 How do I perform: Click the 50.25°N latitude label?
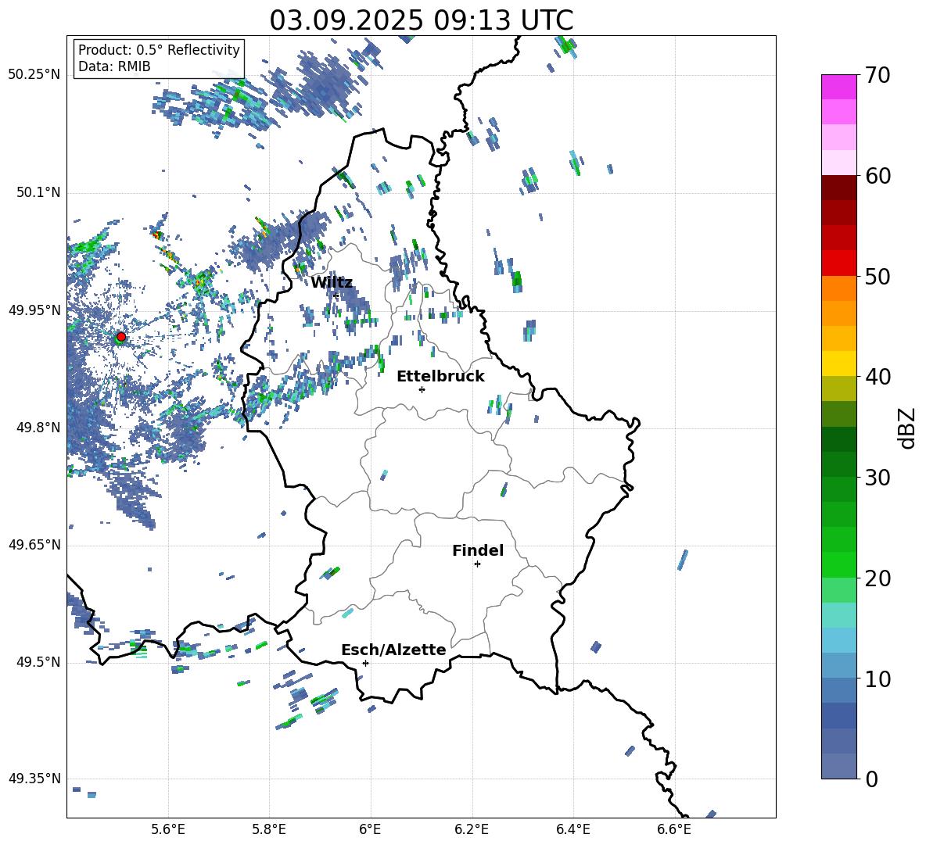(34, 75)
